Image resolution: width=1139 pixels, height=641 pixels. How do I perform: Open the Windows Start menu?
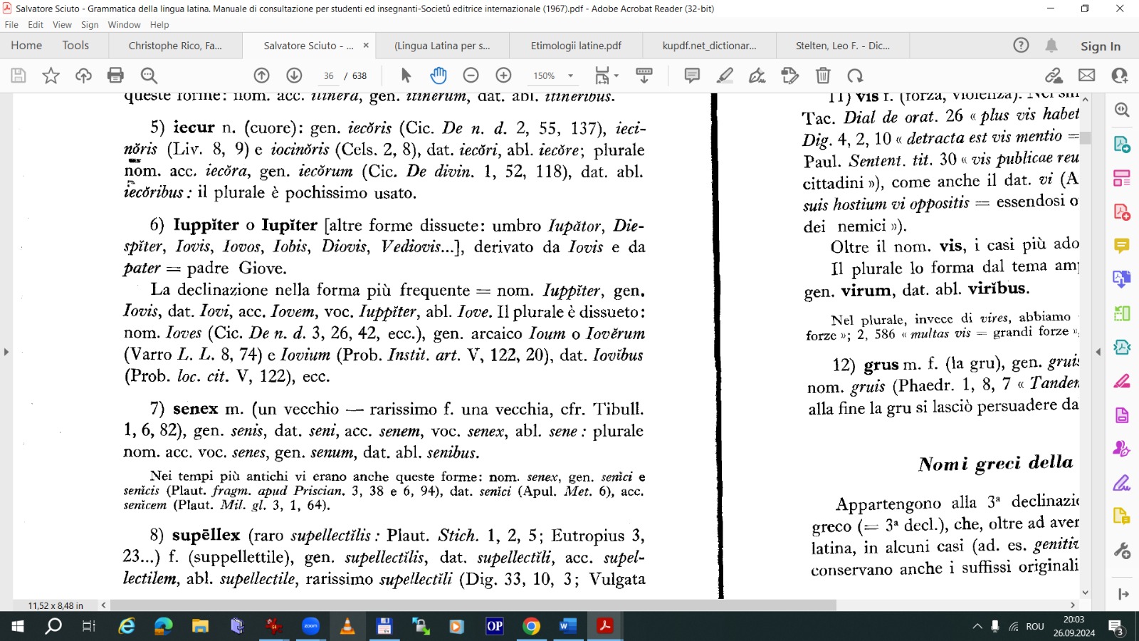pos(17,627)
